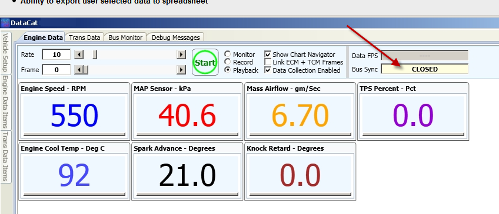Open the Debug Messages tab
The image size is (499, 214).
176,38
